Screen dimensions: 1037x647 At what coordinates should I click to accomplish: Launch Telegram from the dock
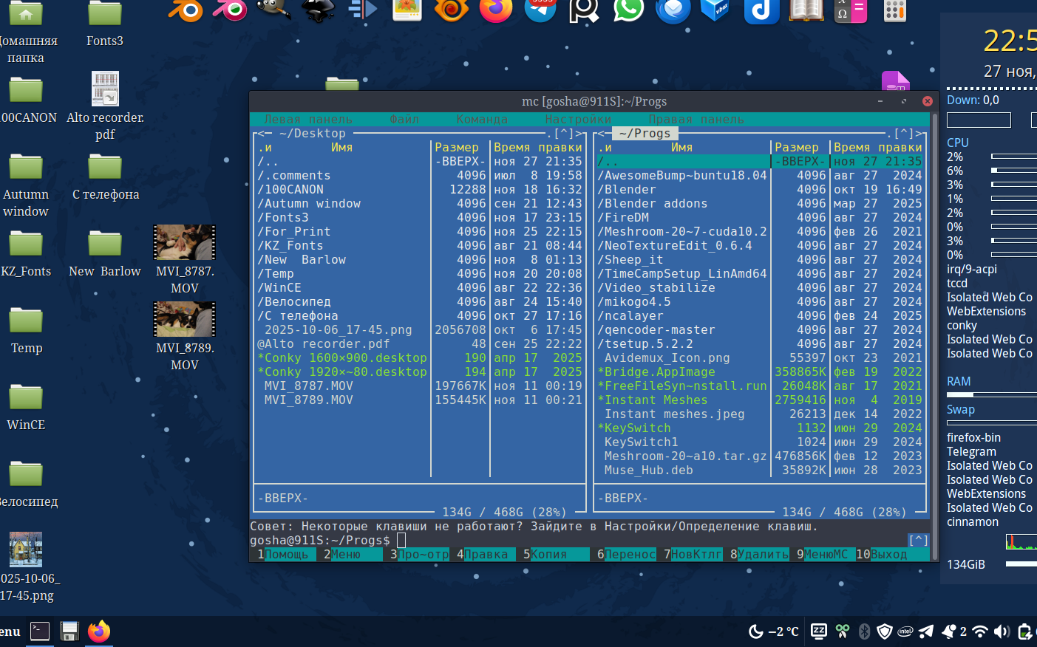[x=540, y=10]
